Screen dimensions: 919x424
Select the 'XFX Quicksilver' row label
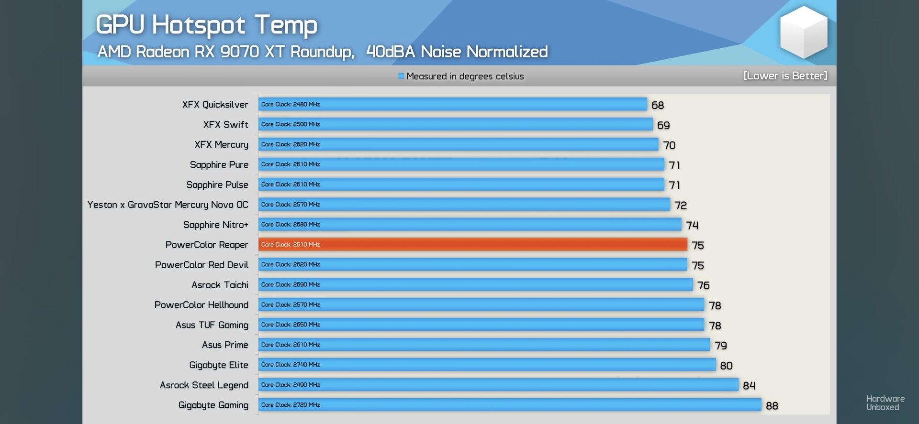coord(215,105)
